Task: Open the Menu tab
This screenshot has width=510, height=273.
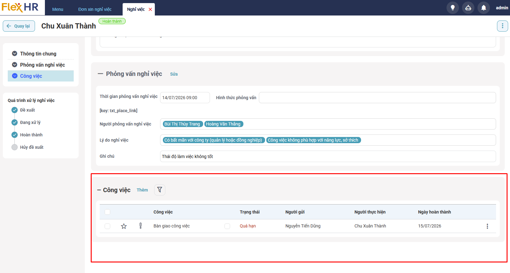Action: tap(58, 9)
